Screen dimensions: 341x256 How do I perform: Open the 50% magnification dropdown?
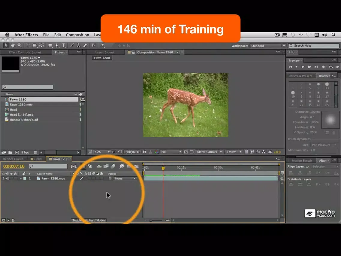coord(102,152)
